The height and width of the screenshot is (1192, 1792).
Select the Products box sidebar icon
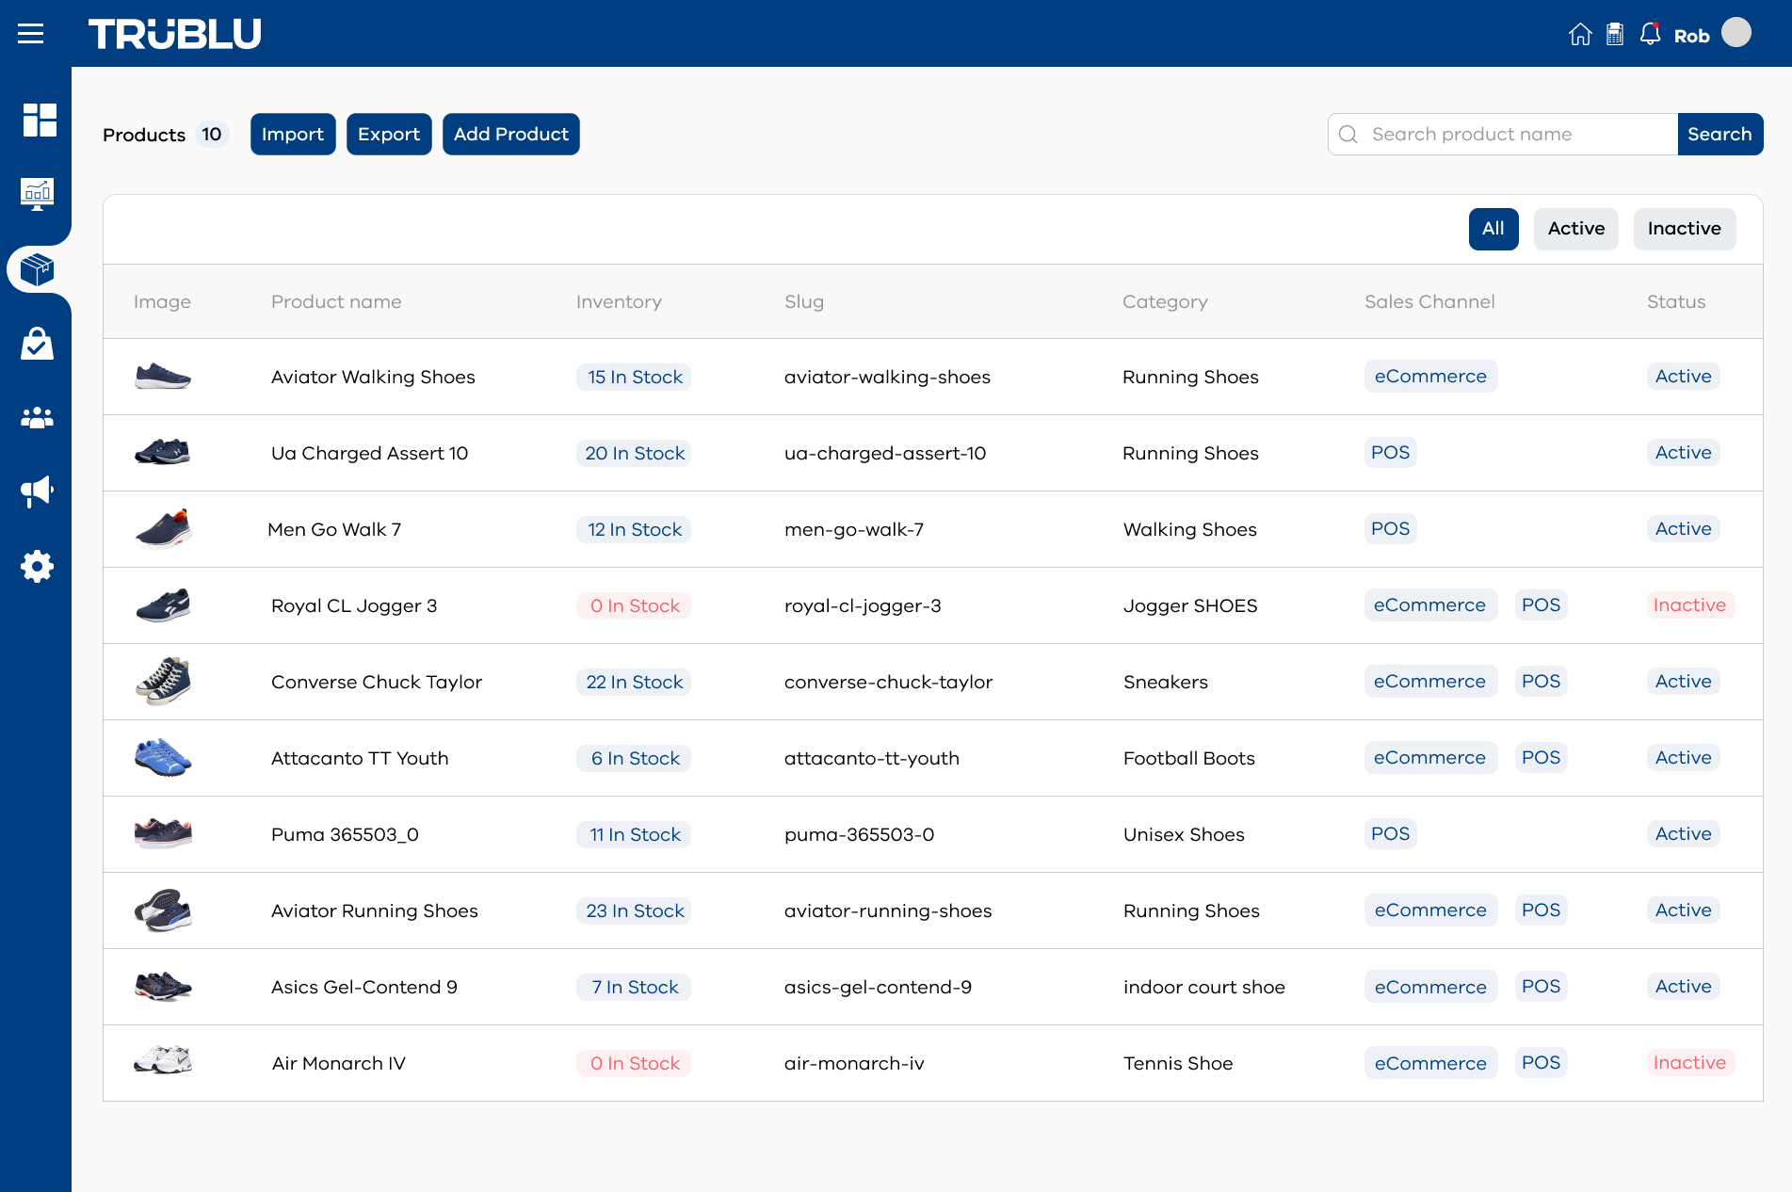tap(38, 269)
